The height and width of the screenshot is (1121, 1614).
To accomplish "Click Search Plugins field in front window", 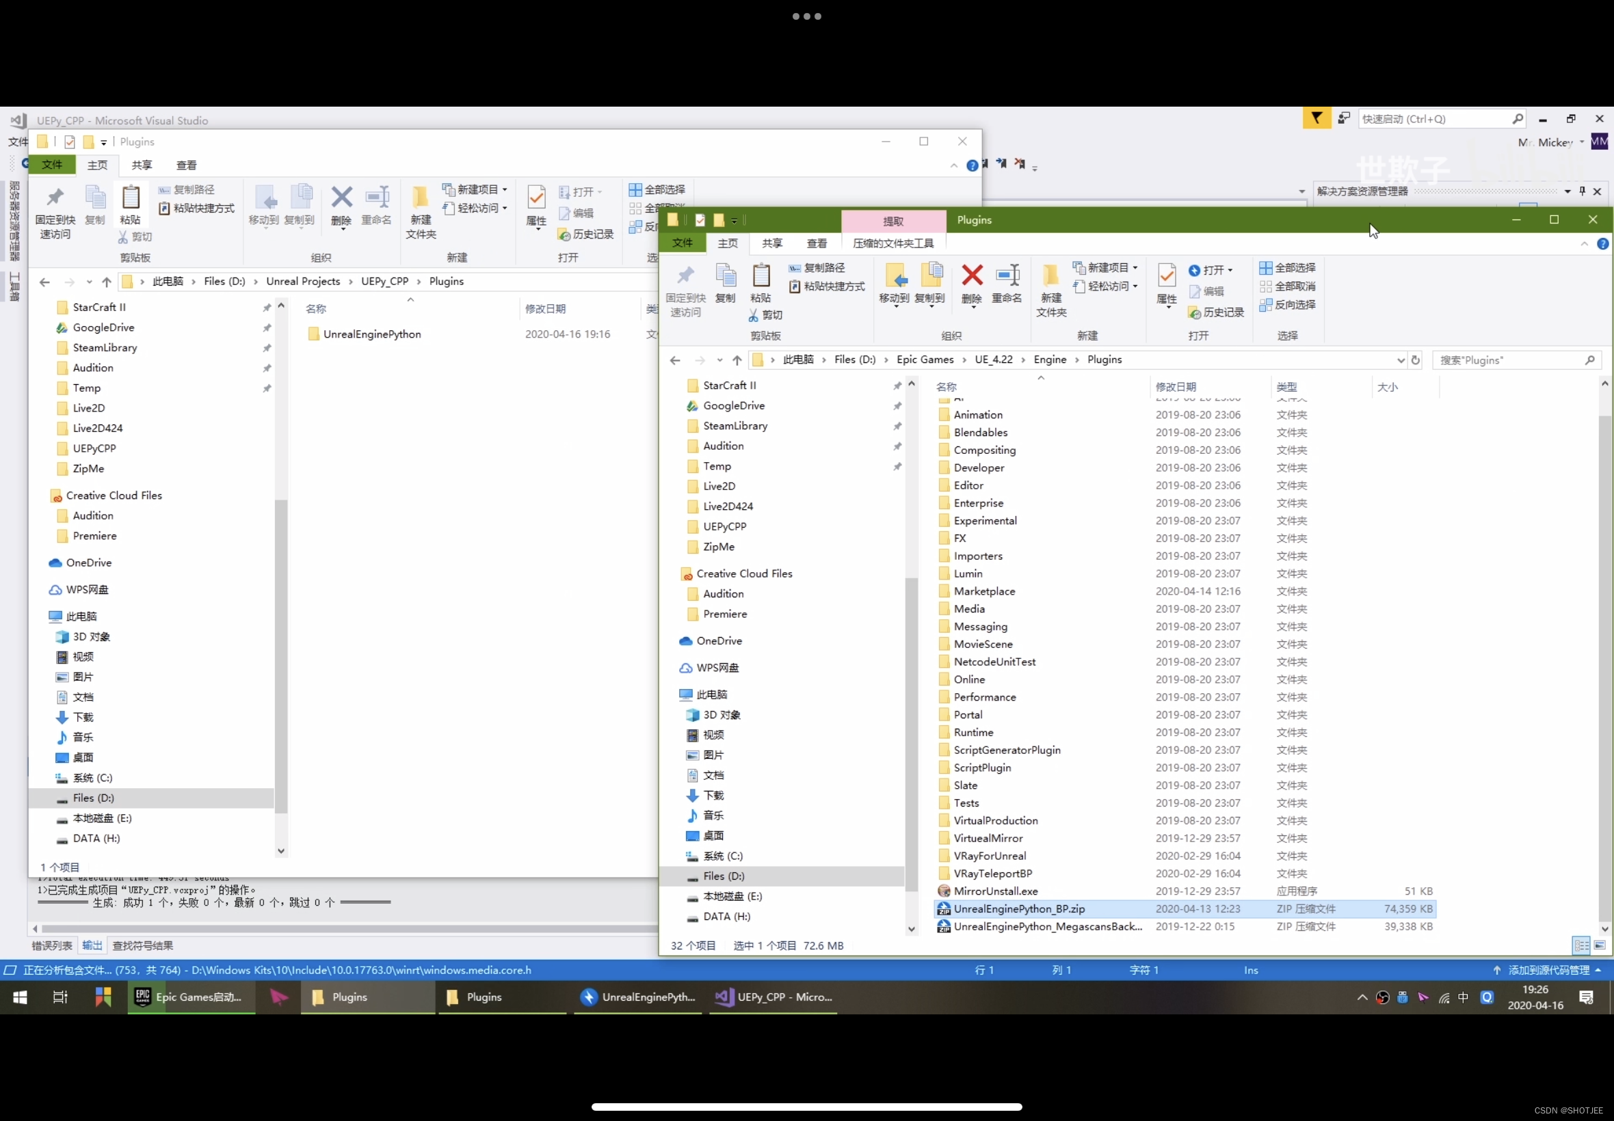I will pos(1516,360).
